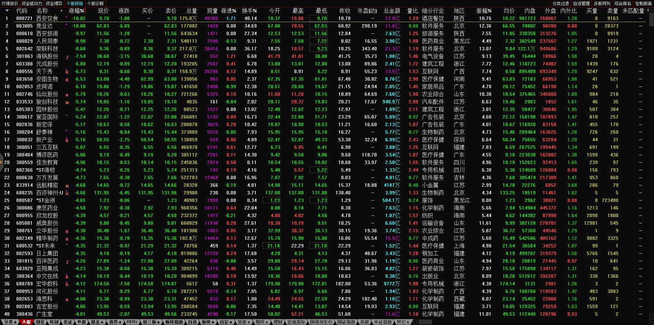Click the red sort arrow beside 涨幅%
Screen dimensions: 654x325
click(x=85, y=11)
